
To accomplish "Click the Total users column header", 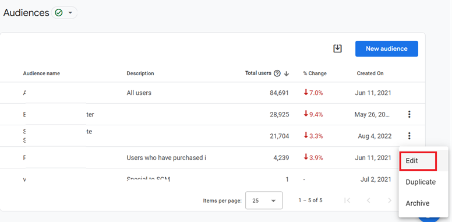I will coord(258,73).
